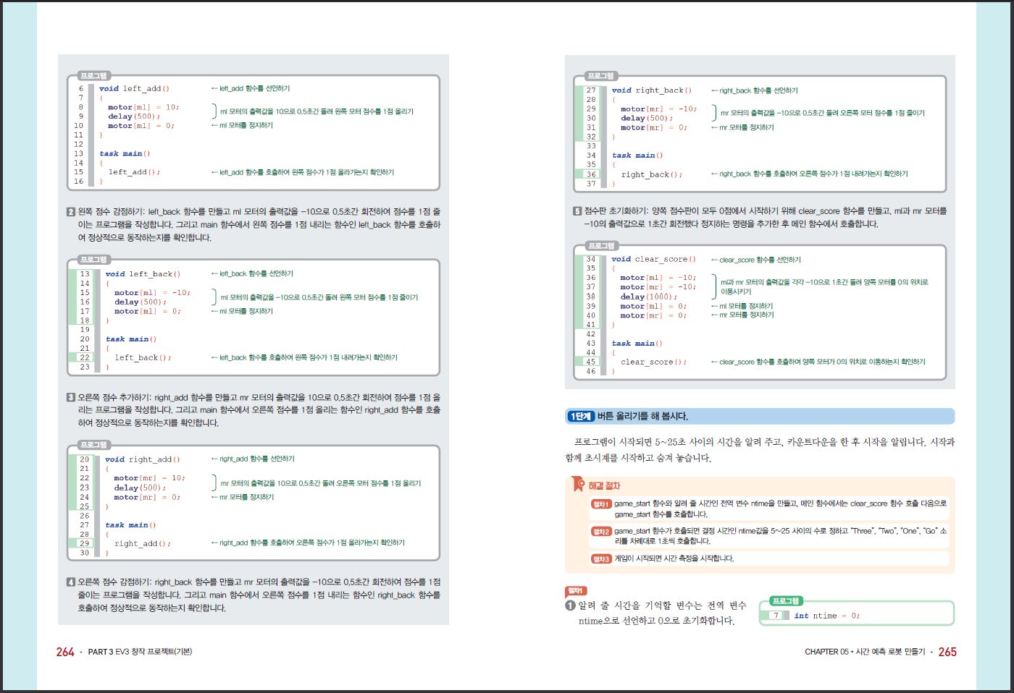
Task: Click code line 'int ntime = 0;'
Action: tap(827, 616)
